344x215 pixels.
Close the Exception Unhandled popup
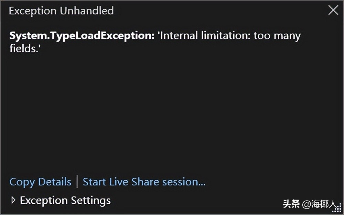[x=333, y=11]
